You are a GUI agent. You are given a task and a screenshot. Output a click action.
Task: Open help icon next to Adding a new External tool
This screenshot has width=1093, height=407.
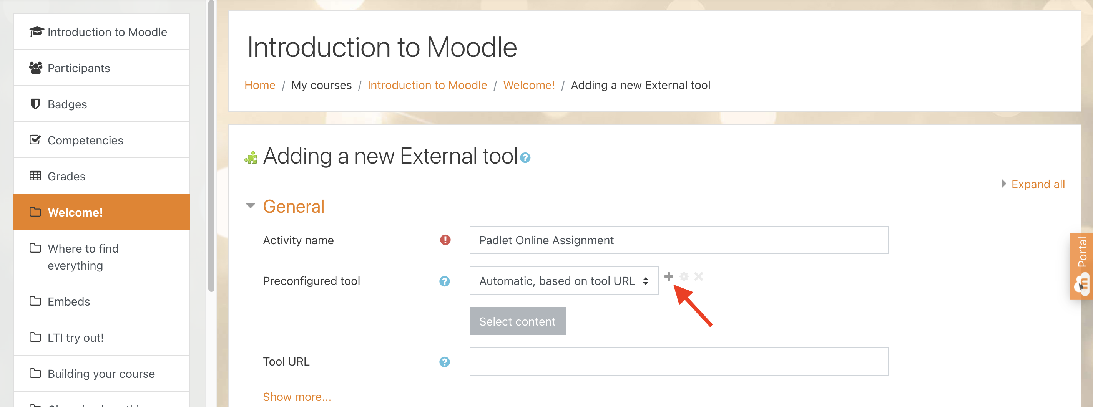pyautogui.click(x=525, y=158)
